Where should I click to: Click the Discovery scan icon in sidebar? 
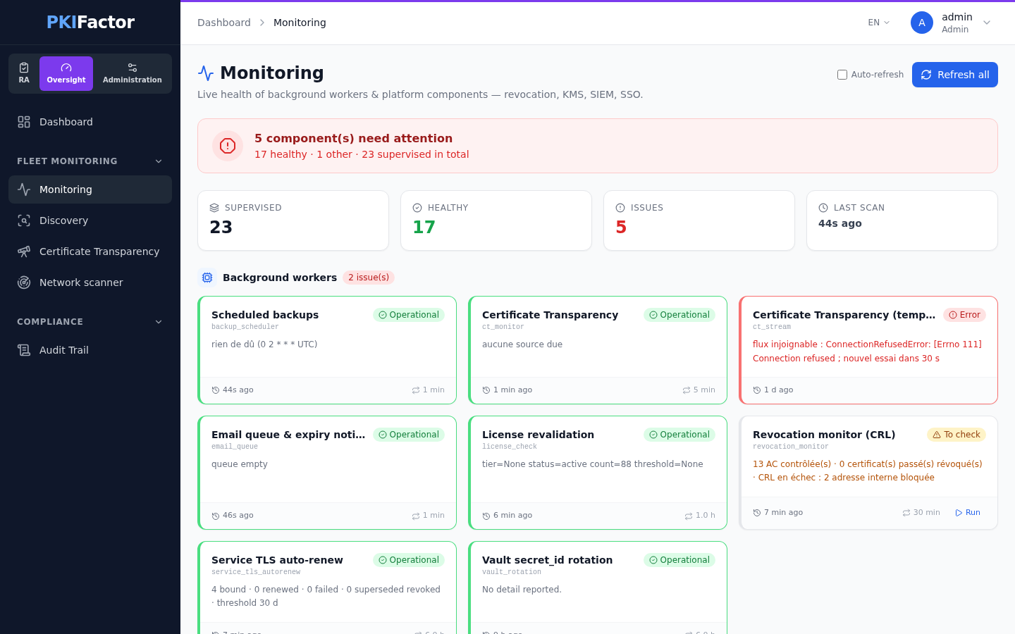(24, 220)
